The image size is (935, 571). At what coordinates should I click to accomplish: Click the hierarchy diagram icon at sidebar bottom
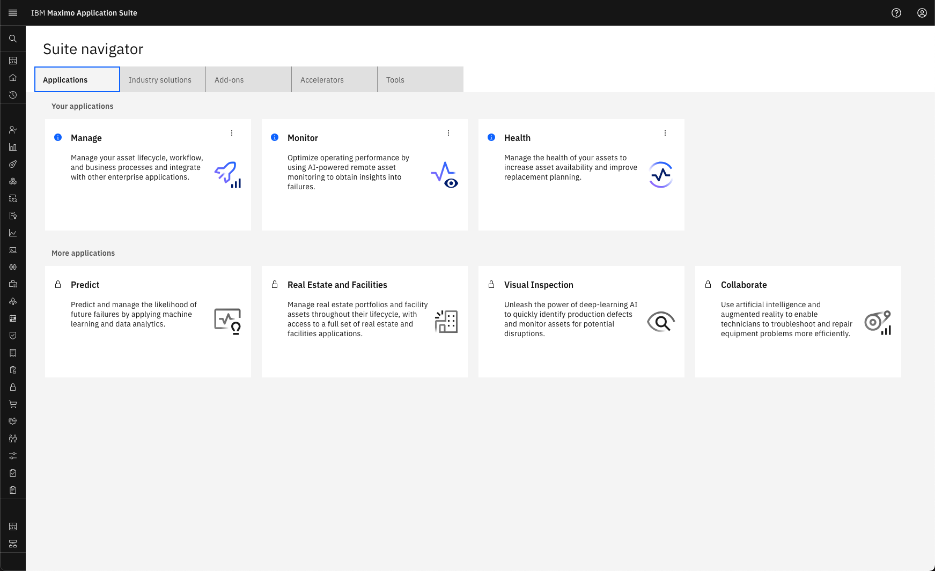click(13, 544)
